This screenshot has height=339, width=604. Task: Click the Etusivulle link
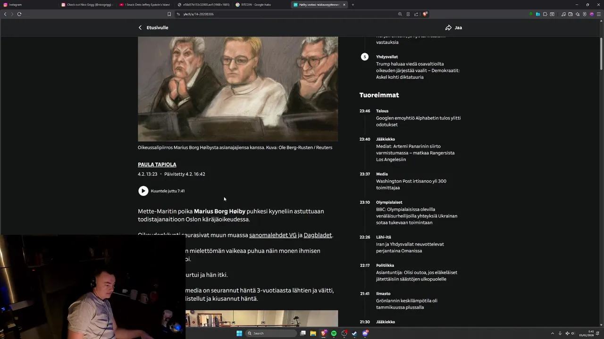tap(157, 28)
